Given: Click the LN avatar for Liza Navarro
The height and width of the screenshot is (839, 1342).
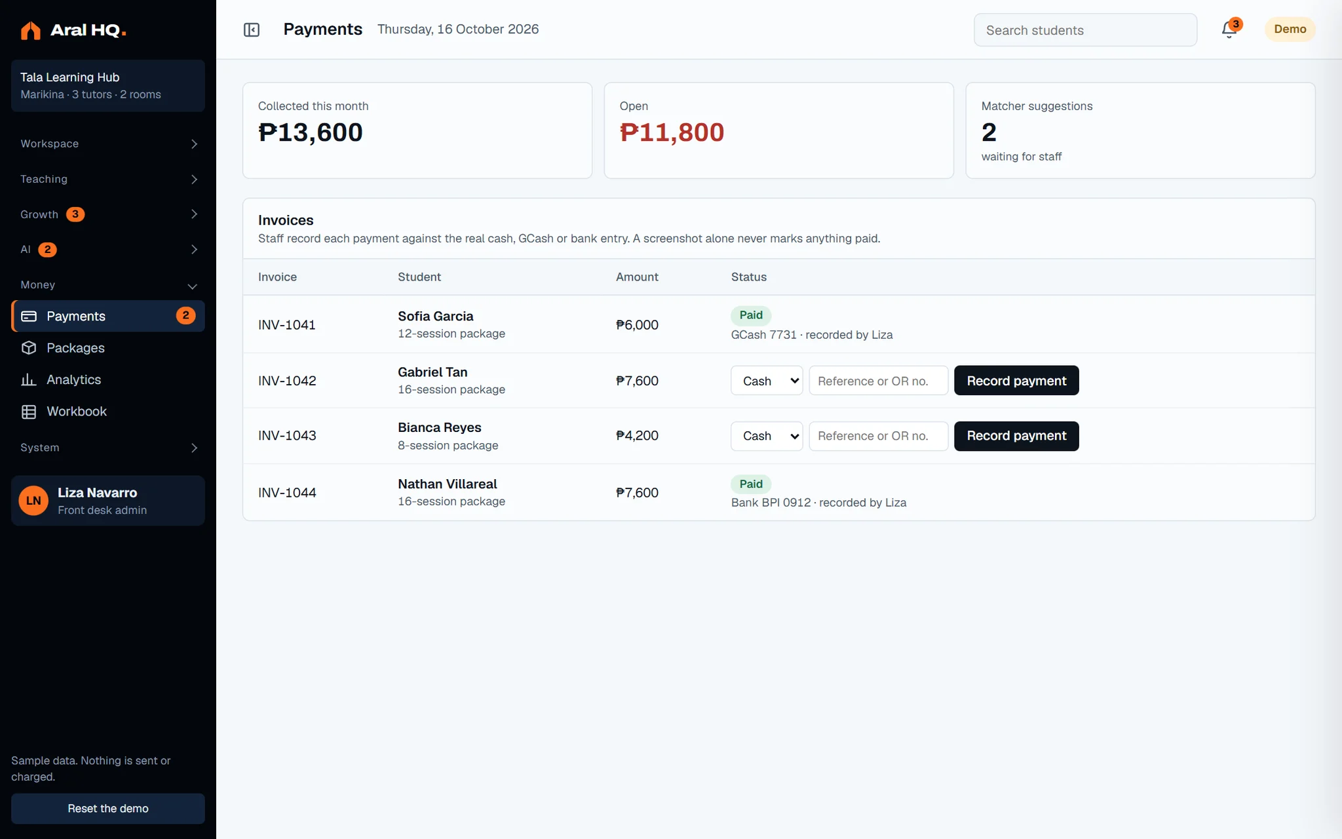Looking at the screenshot, I should pos(33,501).
